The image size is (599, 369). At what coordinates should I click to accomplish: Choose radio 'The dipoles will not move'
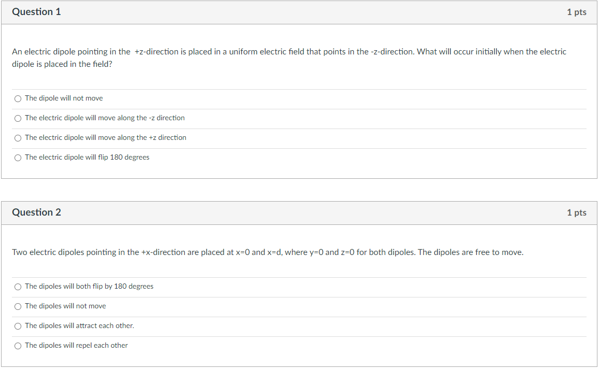point(18,306)
